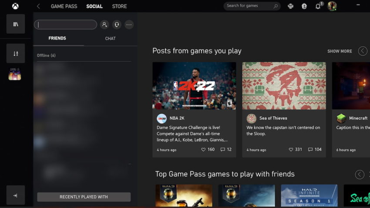Screen dimensions: 370x208
Task: Open the profile avatar menu
Action: point(332,6)
